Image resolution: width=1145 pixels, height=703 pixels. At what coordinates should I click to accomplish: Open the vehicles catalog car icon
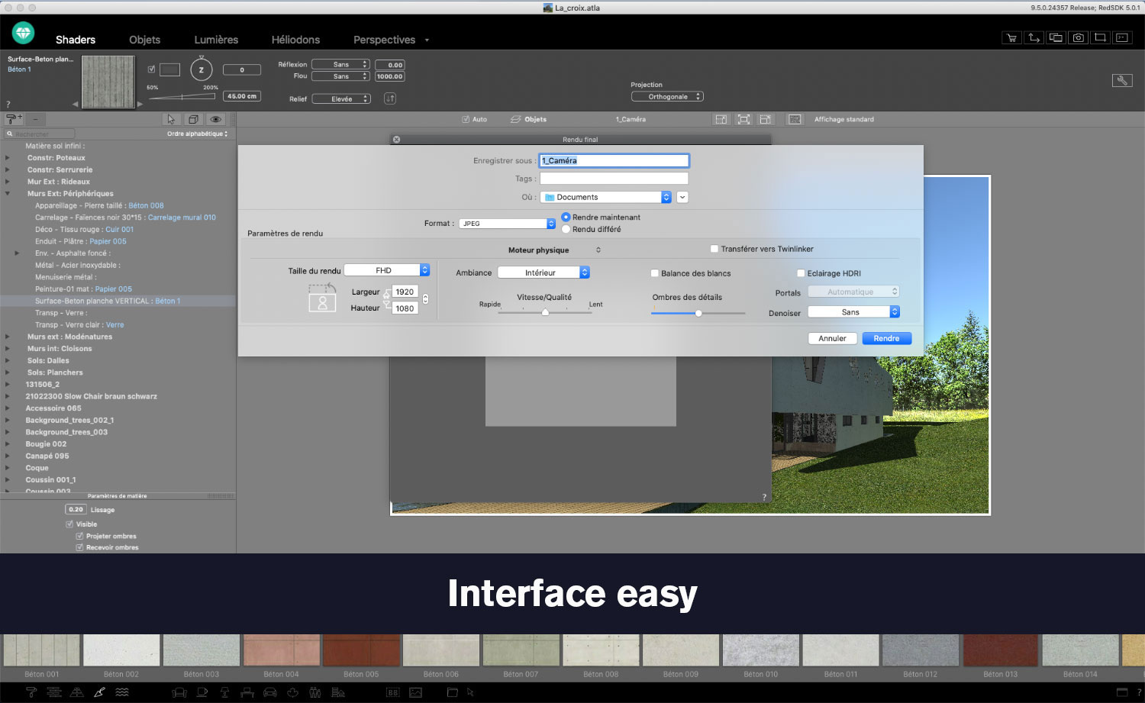point(270,692)
